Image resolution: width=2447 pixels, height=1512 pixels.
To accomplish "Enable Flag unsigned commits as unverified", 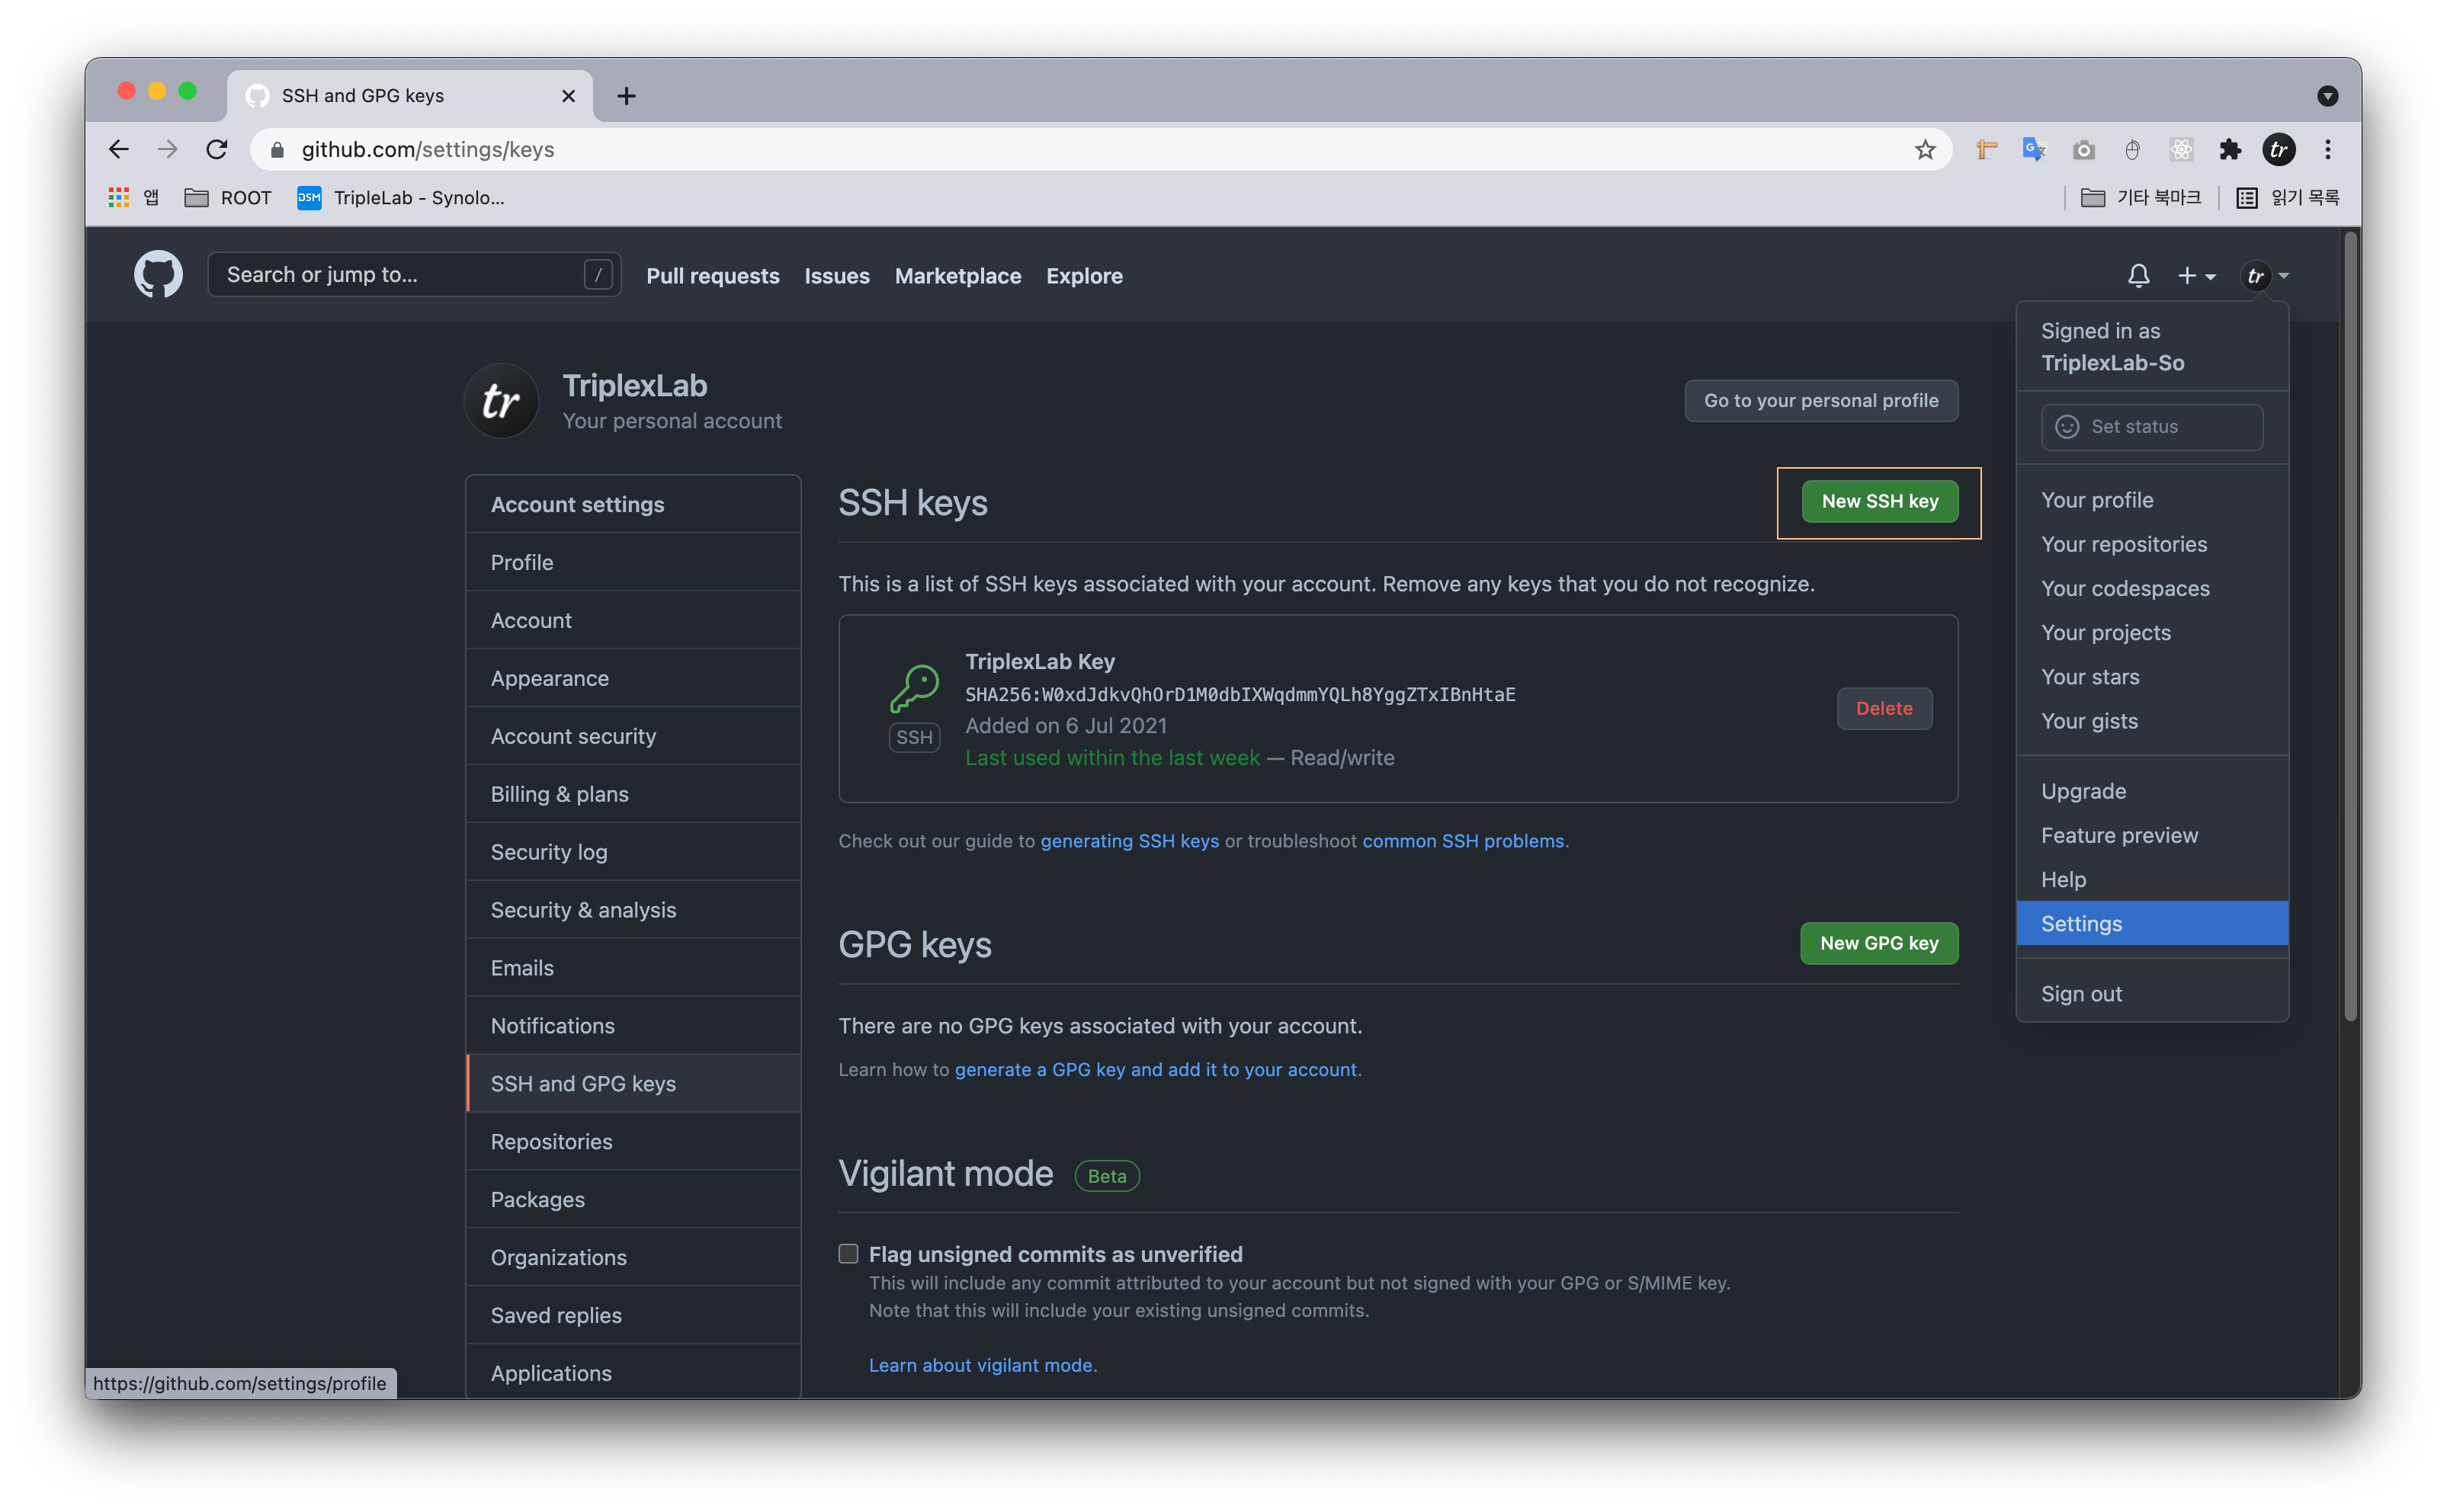I will pos(848,1253).
